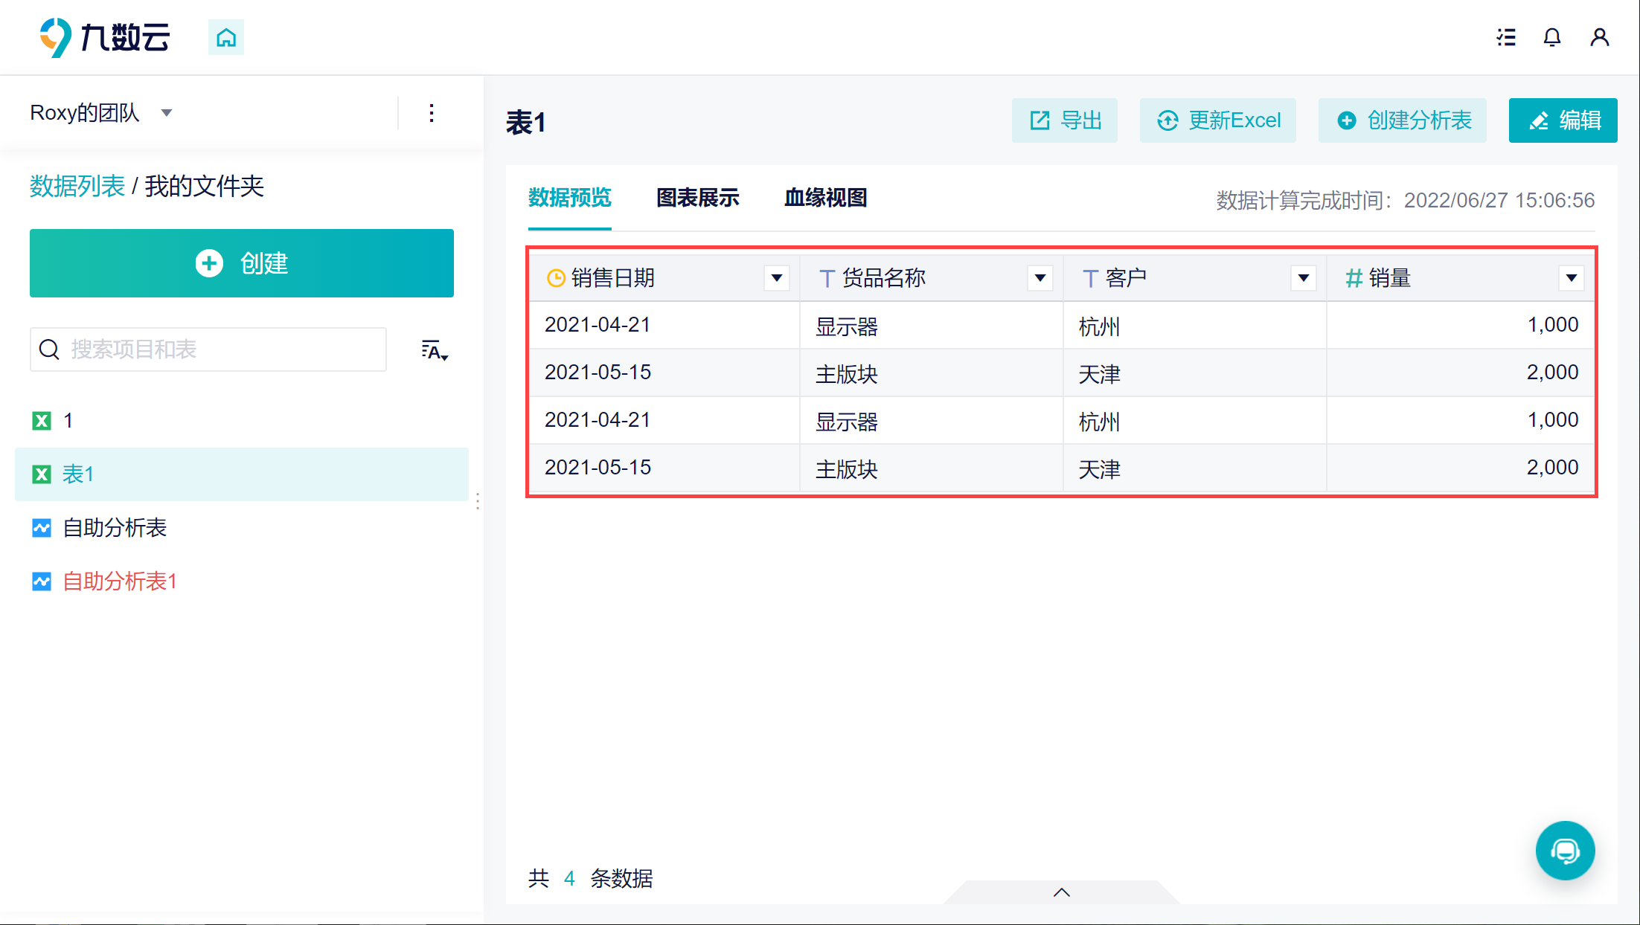Expand the bottom panel chevron
This screenshot has height=925, width=1640.
pyautogui.click(x=1062, y=892)
